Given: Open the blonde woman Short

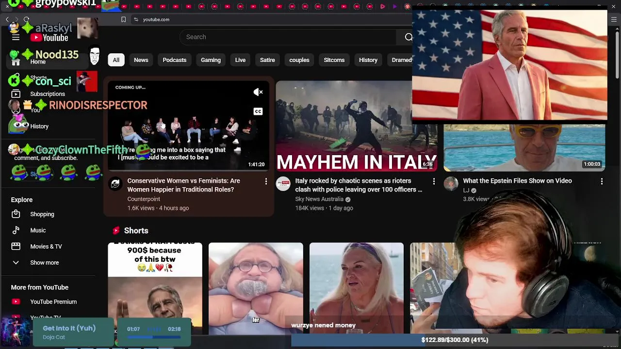Looking at the screenshot, I should click(357, 288).
